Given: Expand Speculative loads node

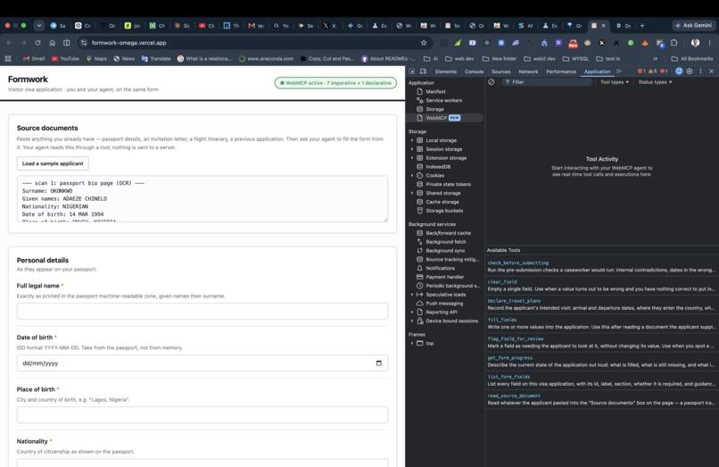Looking at the screenshot, I should click(x=411, y=295).
